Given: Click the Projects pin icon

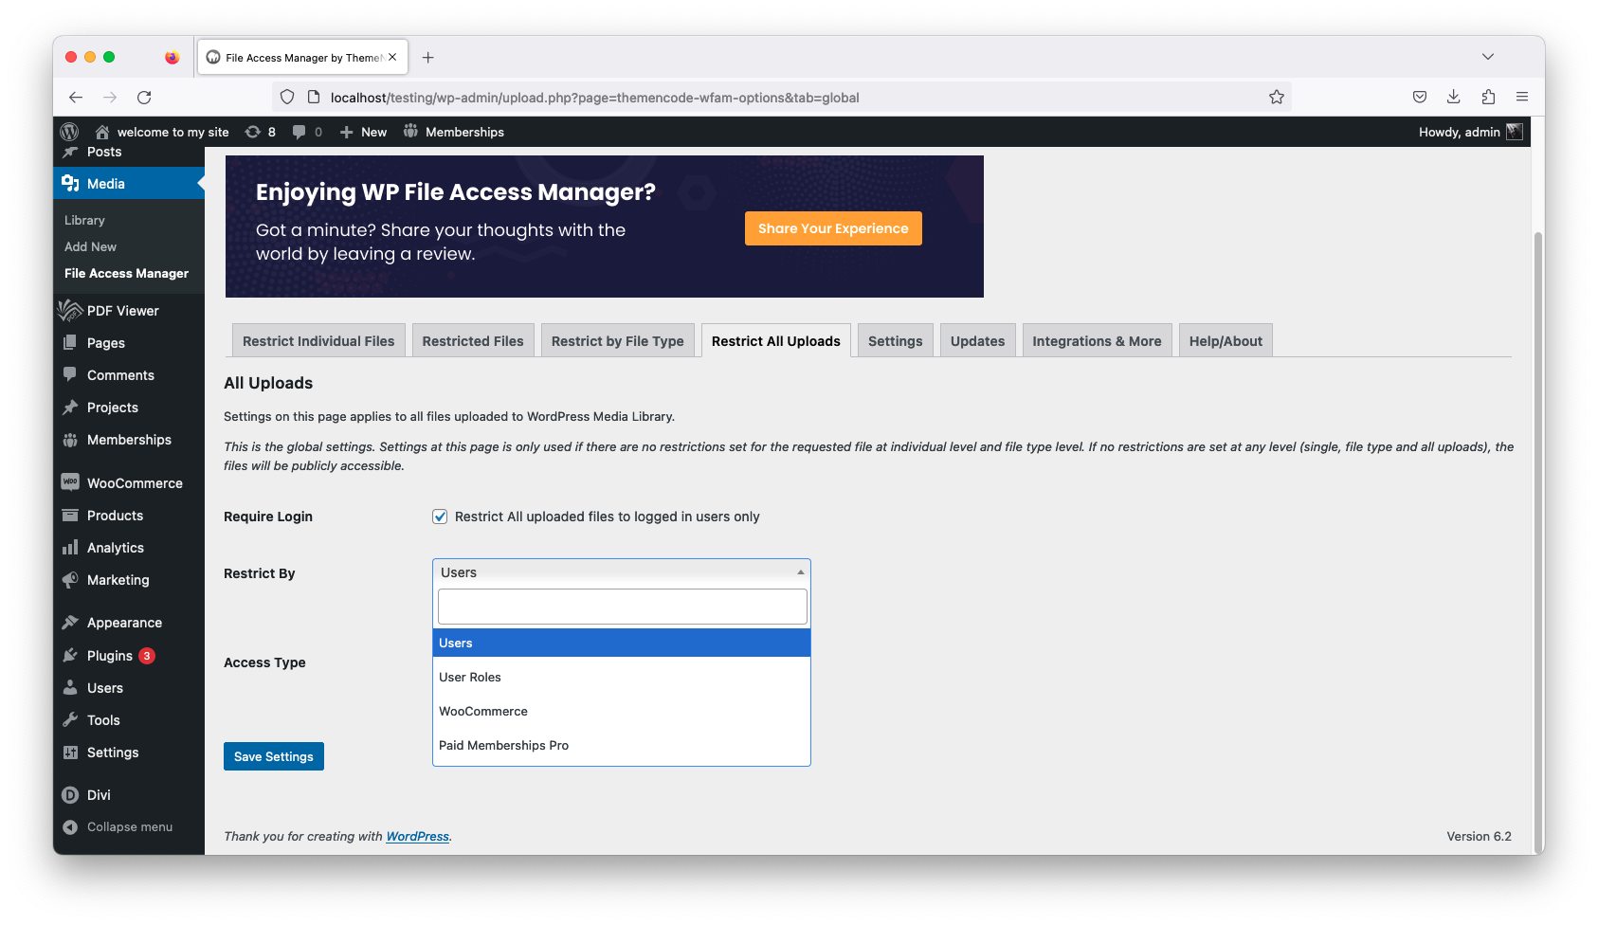Looking at the screenshot, I should [x=70, y=407].
